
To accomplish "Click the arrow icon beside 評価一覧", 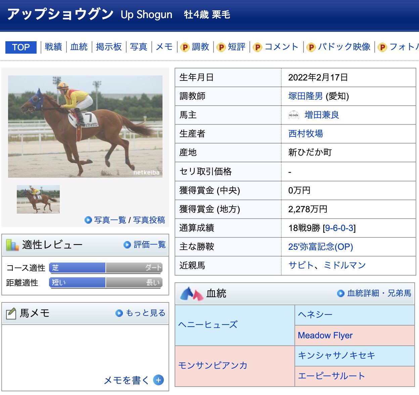I will (x=127, y=245).
